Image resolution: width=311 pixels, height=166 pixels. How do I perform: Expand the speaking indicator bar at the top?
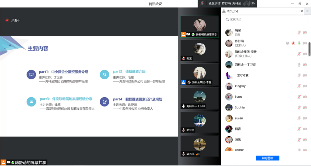point(227,3)
